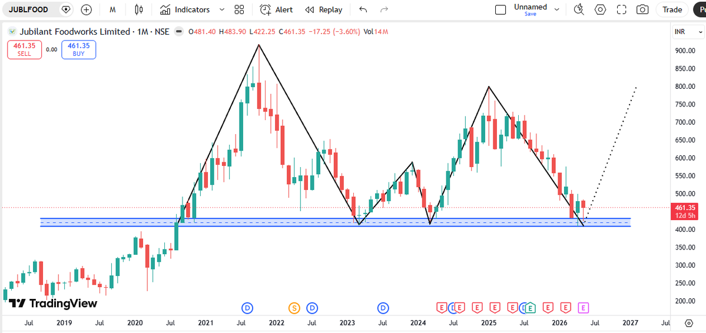Click the 2024 year label on time axis
Image resolution: width=706 pixels, height=333 pixels.
[418, 323]
